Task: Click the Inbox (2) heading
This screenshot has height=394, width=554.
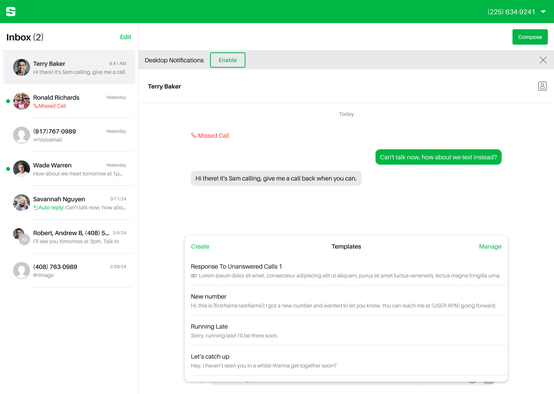Action: (25, 37)
